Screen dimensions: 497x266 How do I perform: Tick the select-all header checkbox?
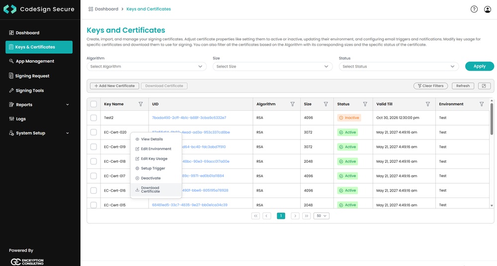point(93,104)
